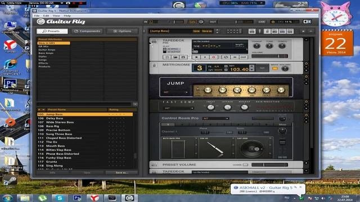Select the '116 Funky Slap Bass' preset
Viewport: 360px width, 202px height.
[85, 158]
